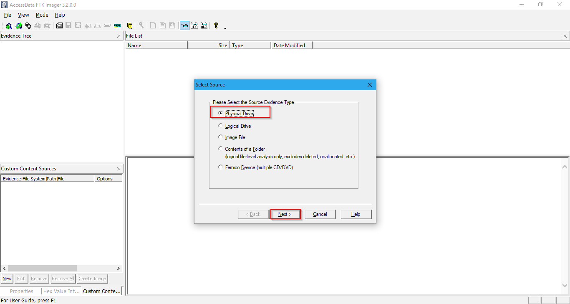570x304 pixels.
Task: Click Edit in Custom Content Sources
Action: [x=21, y=279]
